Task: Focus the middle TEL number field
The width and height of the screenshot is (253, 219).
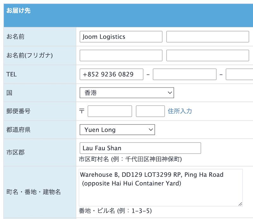Action: pos(185,74)
